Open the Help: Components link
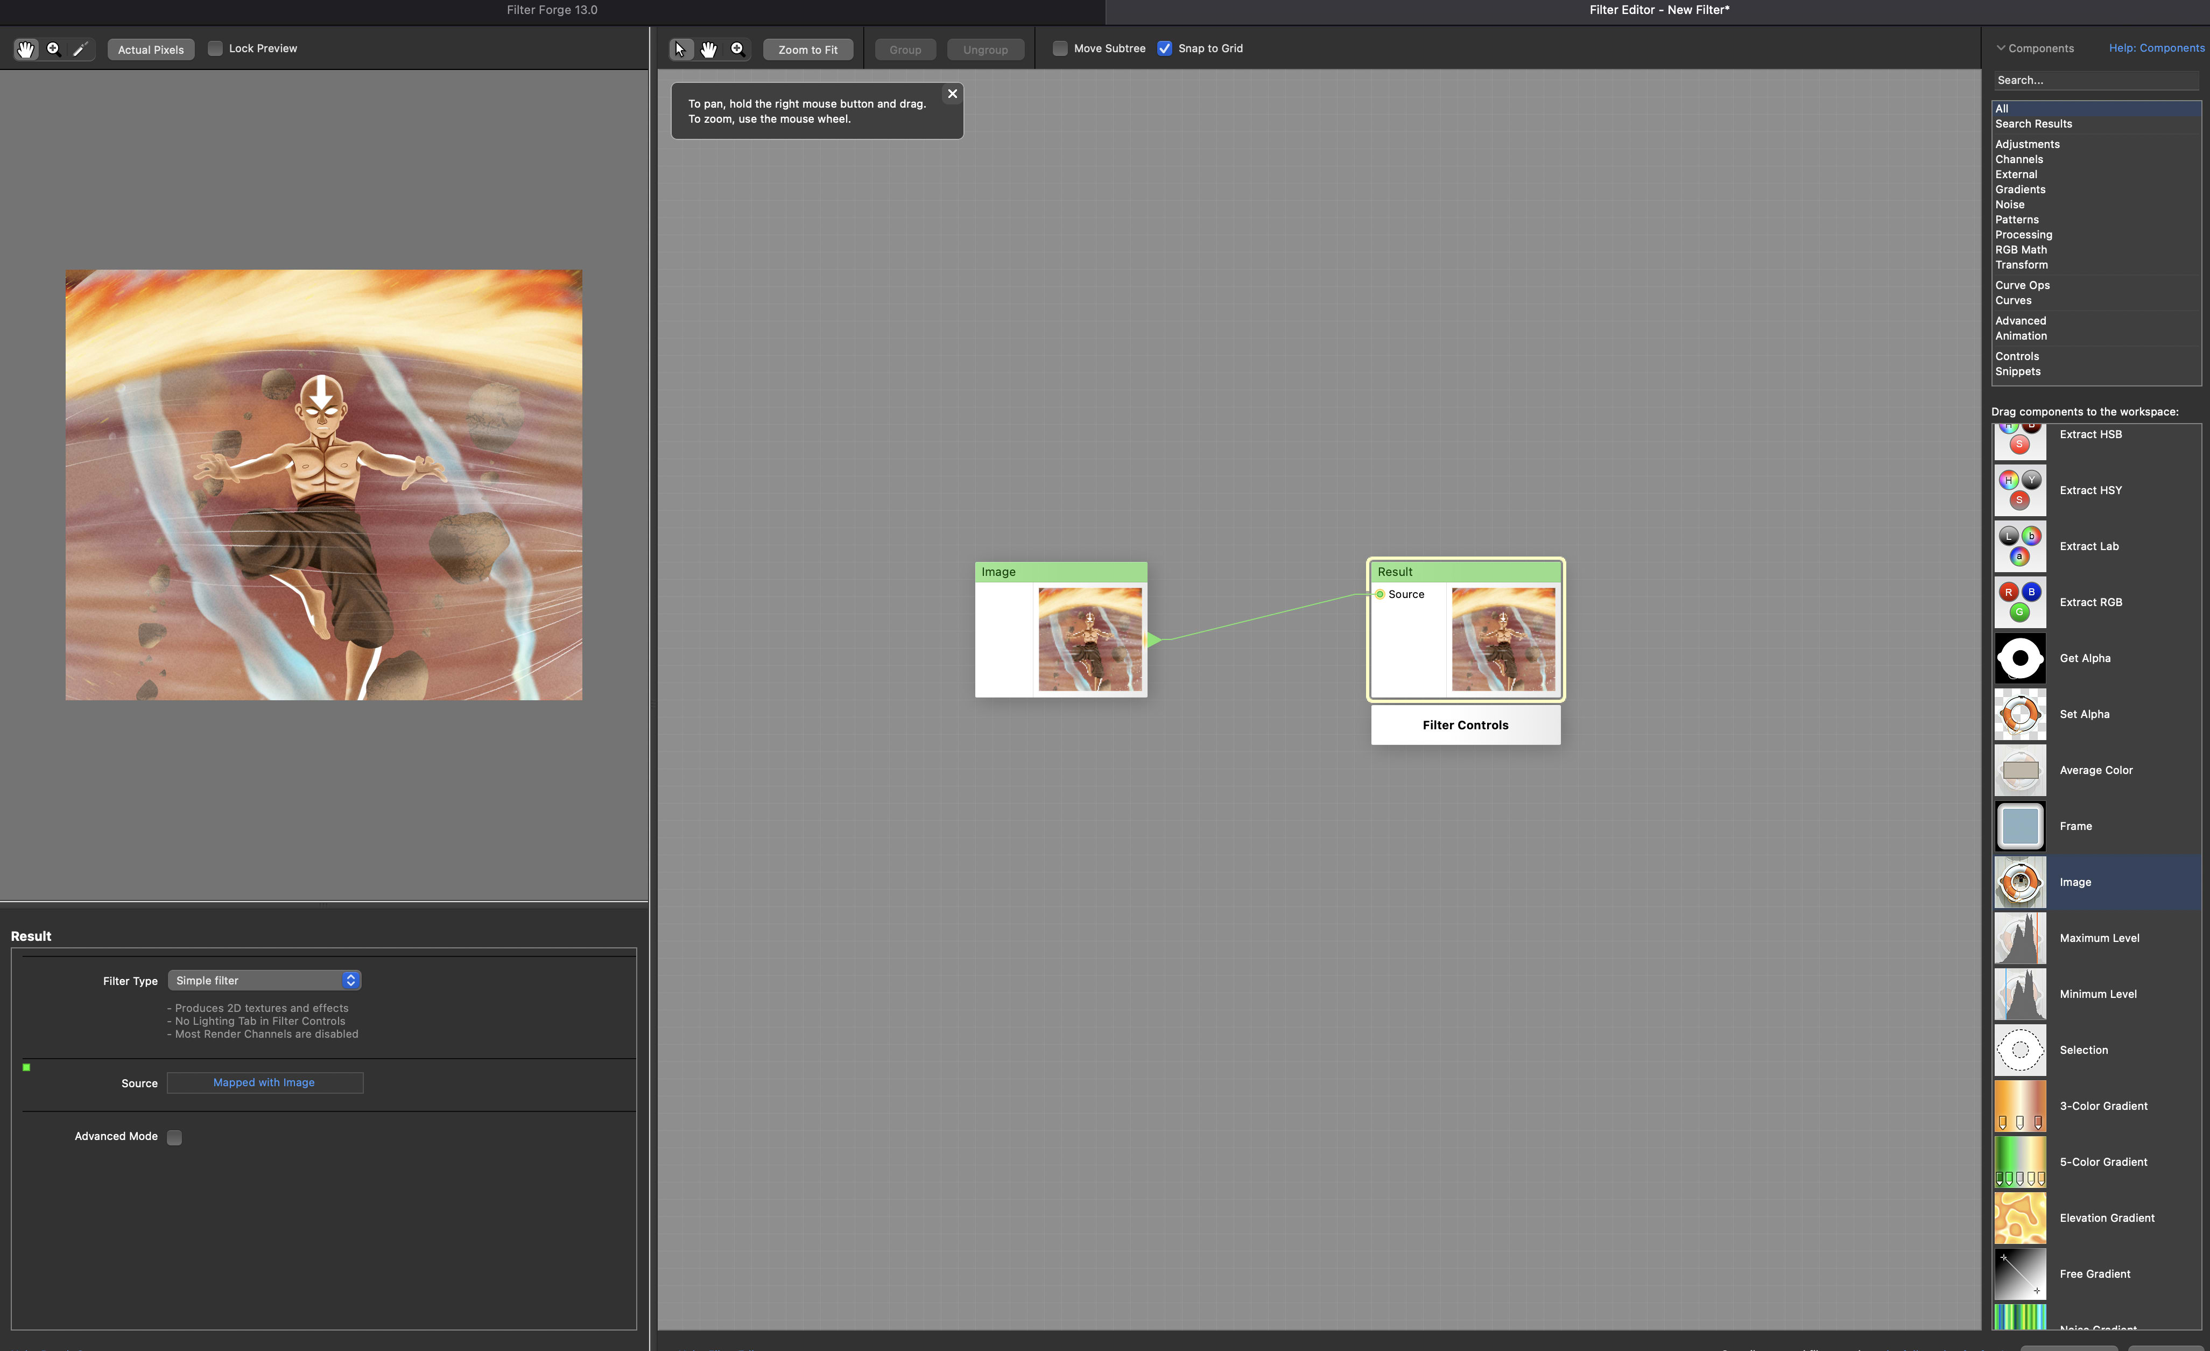The width and height of the screenshot is (2210, 1351). [2156, 48]
